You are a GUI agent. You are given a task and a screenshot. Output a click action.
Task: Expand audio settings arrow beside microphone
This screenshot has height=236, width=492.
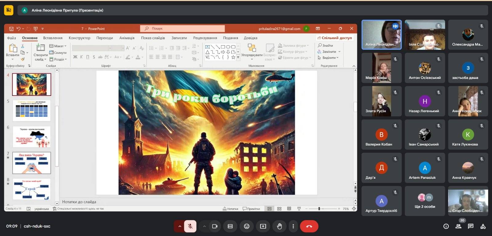(x=179, y=226)
